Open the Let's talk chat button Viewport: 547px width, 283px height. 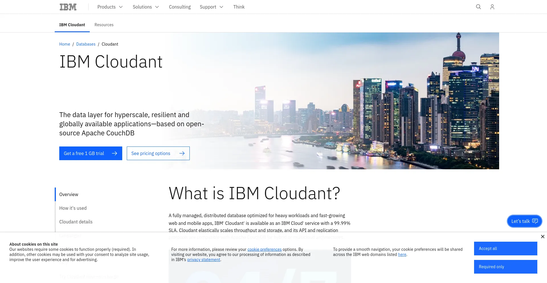point(524,221)
